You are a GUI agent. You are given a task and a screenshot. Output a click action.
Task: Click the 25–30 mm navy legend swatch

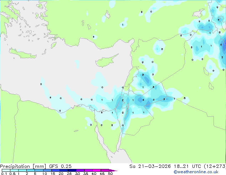point(72,170)
